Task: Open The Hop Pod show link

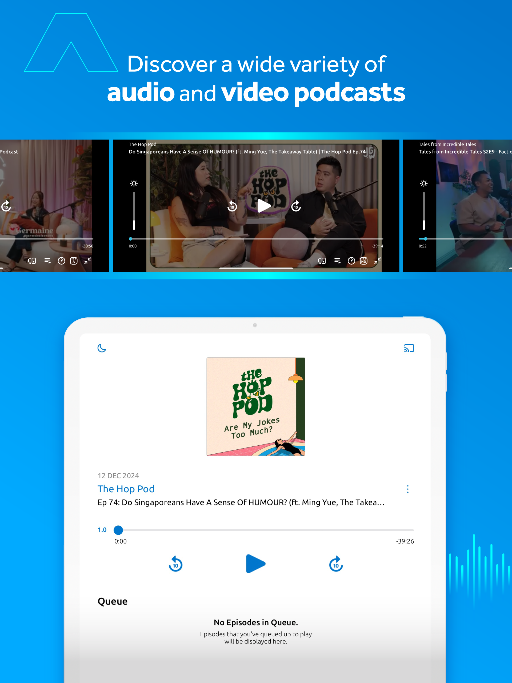Action: (126, 489)
